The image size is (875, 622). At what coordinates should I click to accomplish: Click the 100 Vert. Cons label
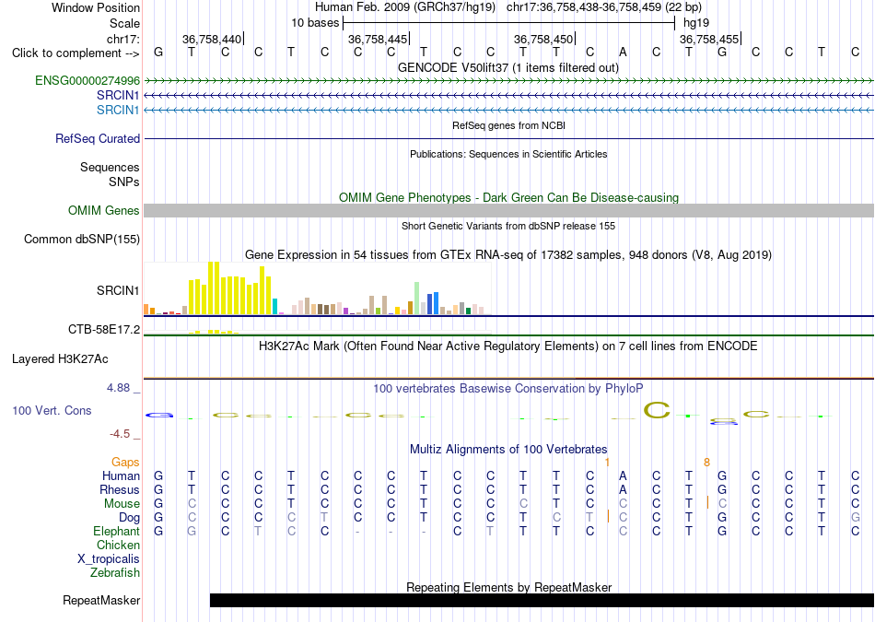[52, 410]
